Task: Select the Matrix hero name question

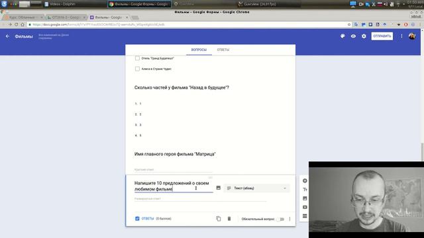Action: [175, 154]
